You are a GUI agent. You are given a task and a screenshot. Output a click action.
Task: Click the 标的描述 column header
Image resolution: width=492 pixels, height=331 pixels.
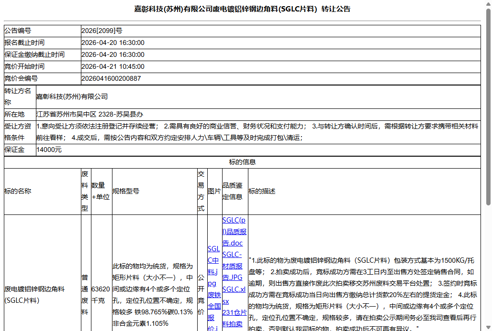262,191
